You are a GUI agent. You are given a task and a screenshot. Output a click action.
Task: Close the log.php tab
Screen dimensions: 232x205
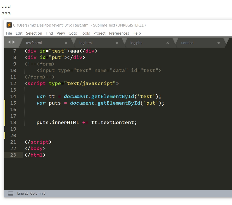point(168,43)
